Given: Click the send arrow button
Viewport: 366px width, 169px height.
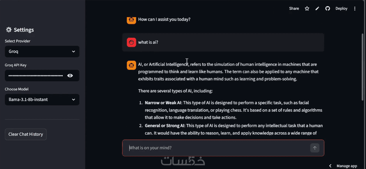Looking at the screenshot, I should (x=314, y=148).
